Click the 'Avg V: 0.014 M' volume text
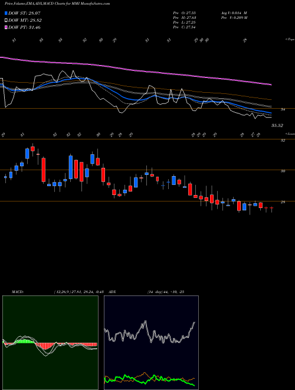This screenshot has height=390, width=295. [234, 13]
